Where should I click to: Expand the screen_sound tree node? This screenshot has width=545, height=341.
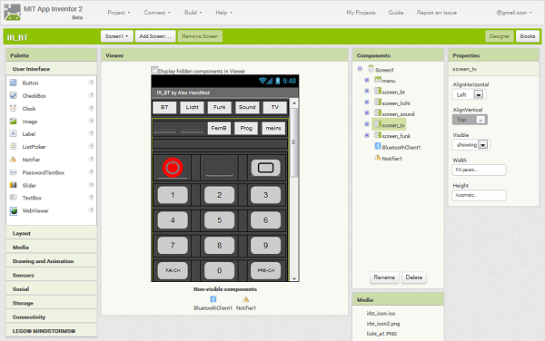[367, 113]
